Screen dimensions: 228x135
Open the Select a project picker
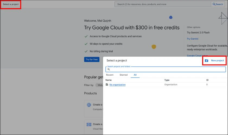(11, 4)
